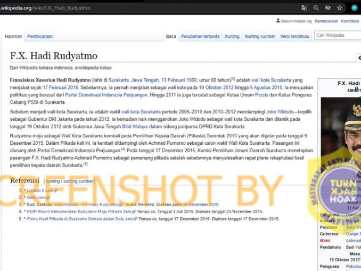
Task: Bookmark this page with the star icon
Action: click(x=340, y=8)
